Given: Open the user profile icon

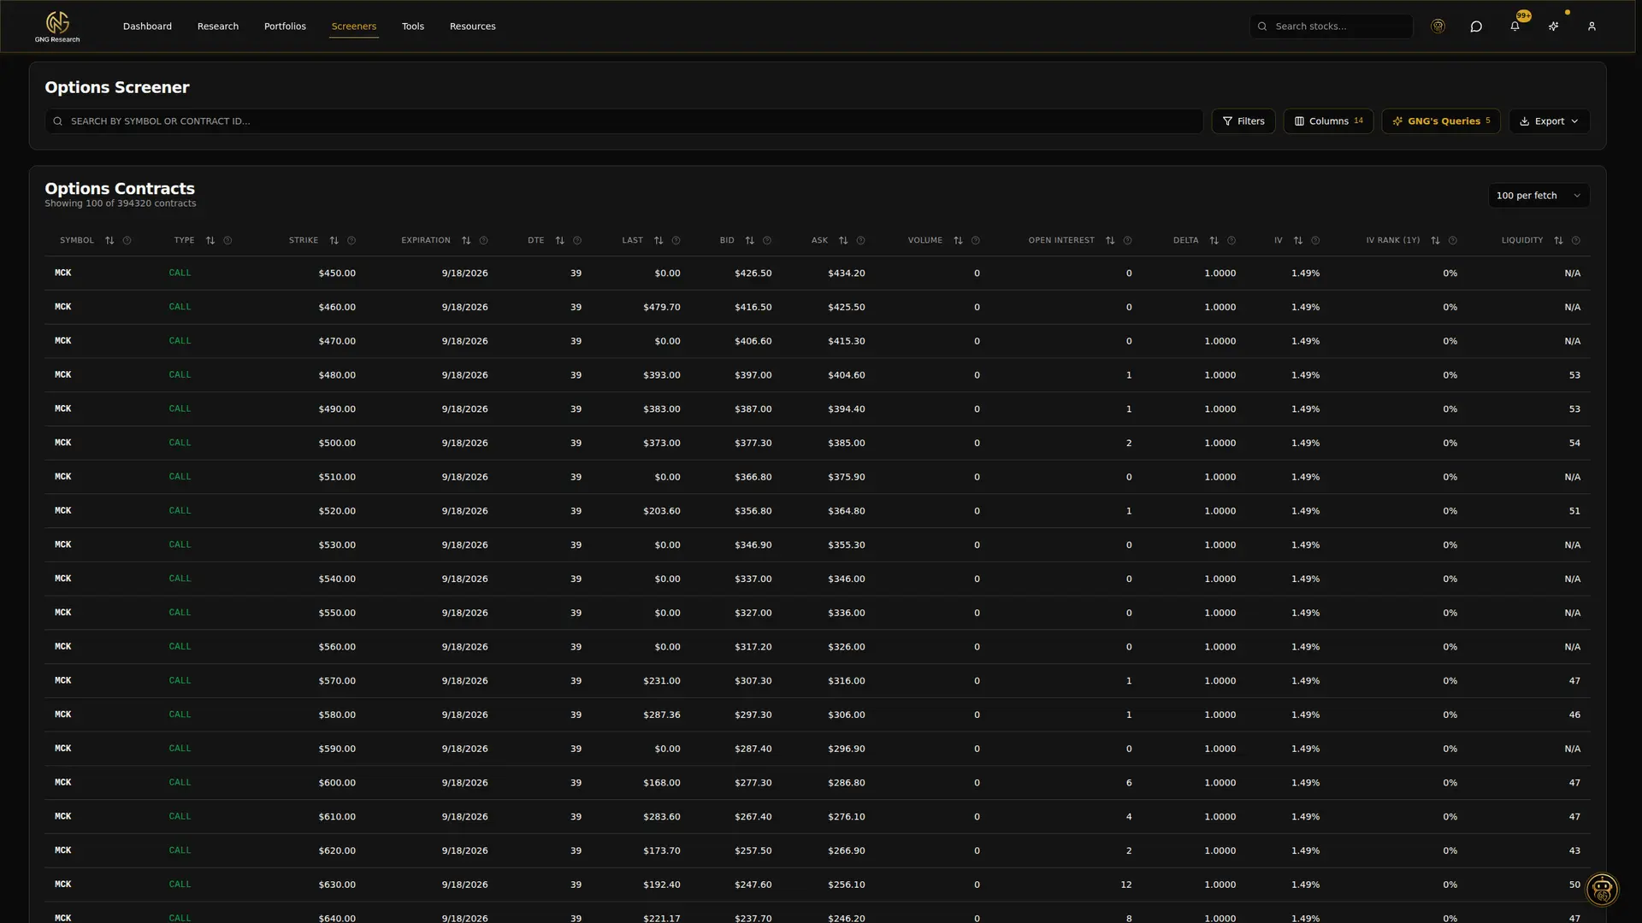Looking at the screenshot, I should 1592,26.
